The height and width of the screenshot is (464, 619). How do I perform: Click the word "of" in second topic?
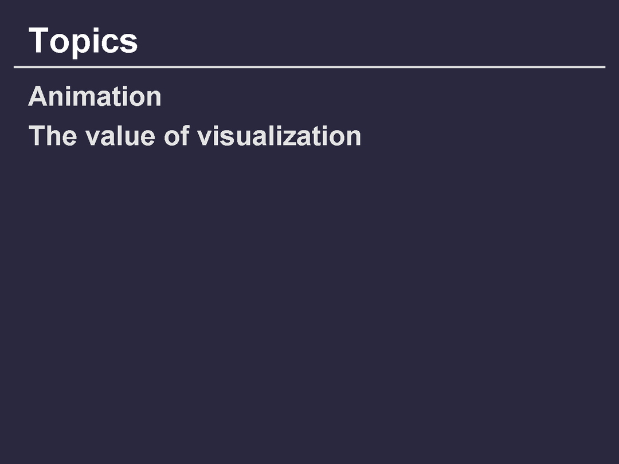176,136
